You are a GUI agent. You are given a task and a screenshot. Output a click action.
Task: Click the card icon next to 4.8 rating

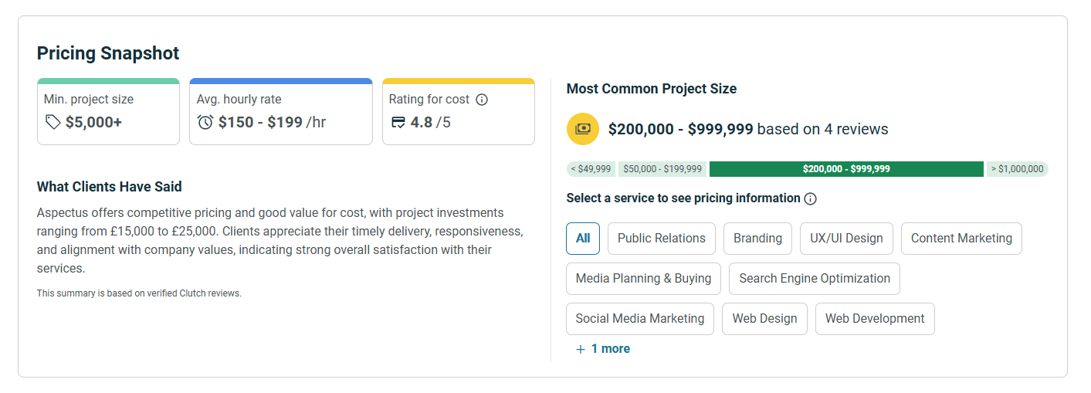(398, 122)
